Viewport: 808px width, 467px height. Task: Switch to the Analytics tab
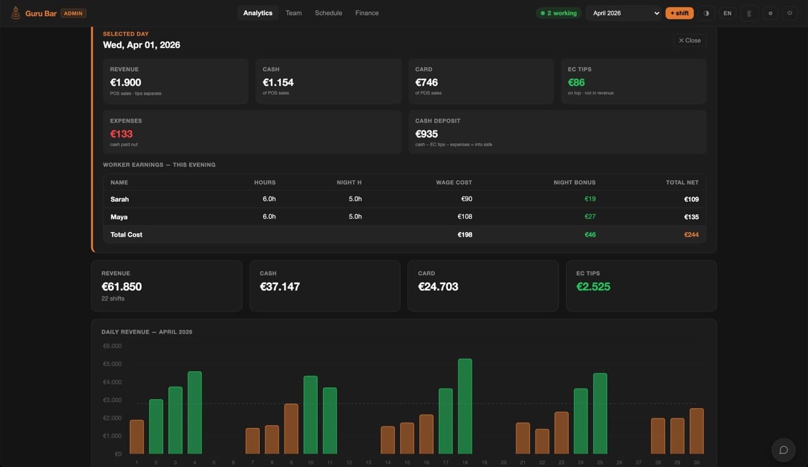(x=258, y=13)
